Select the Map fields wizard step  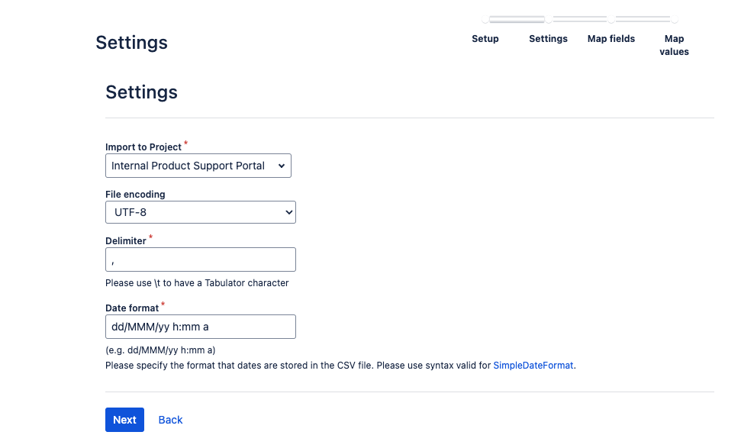(x=611, y=38)
